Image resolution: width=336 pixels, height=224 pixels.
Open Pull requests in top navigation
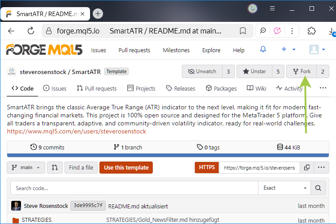click(134, 50)
